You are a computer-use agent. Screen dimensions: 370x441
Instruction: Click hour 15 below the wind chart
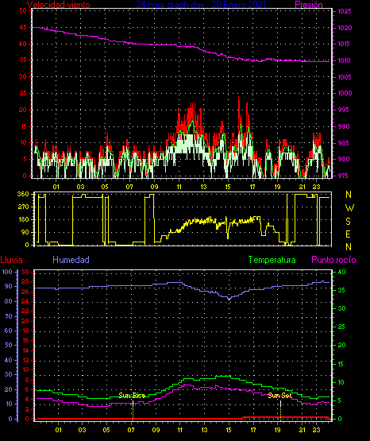point(228,187)
